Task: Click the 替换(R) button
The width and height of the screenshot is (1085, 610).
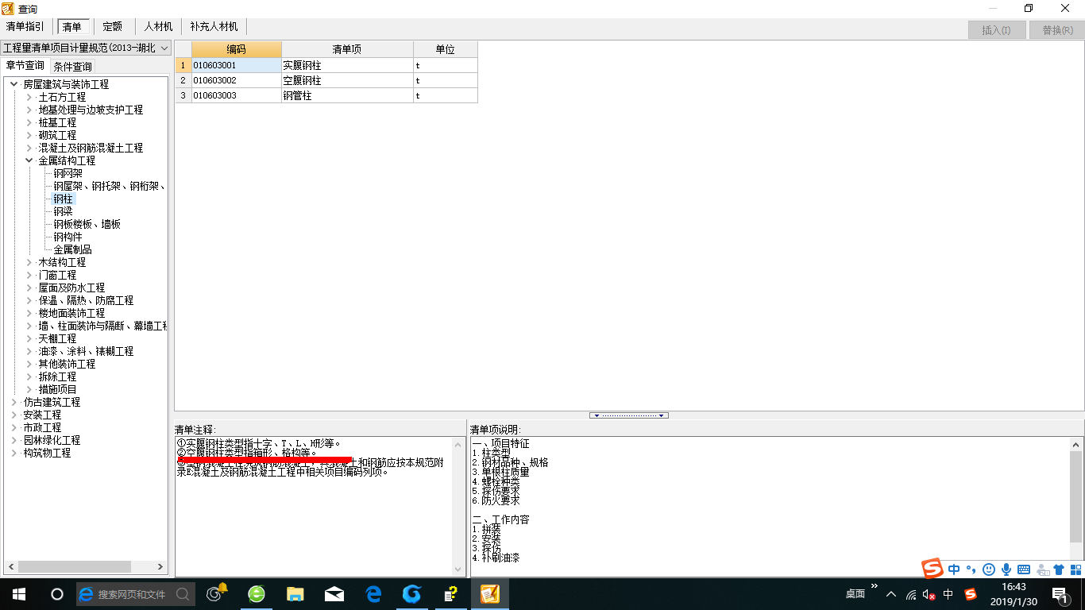Action: [1056, 30]
